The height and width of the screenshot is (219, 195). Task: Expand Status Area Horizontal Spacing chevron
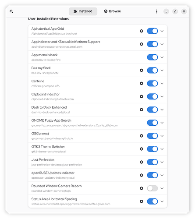pyautogui.click(x=162, y=201)
